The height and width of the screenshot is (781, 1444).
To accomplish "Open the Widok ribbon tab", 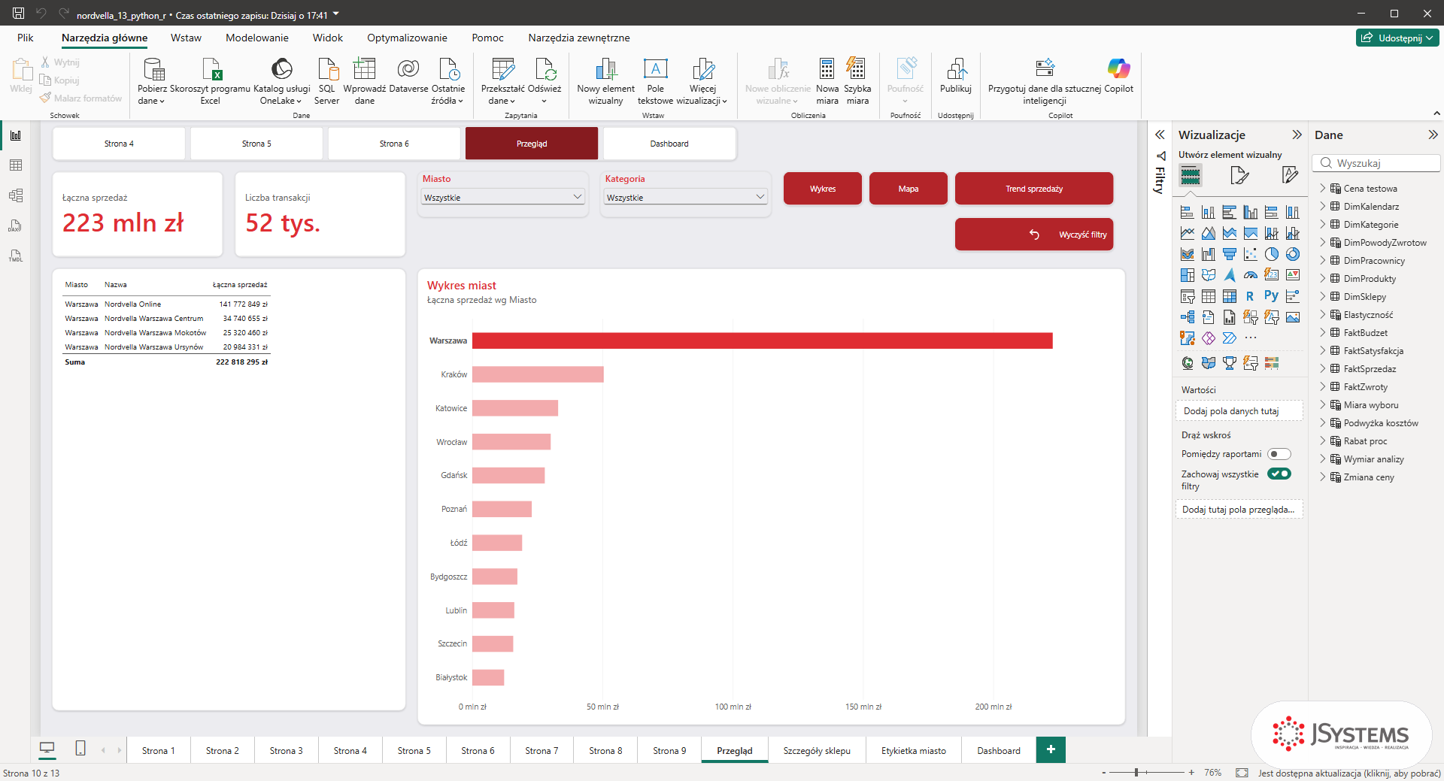I will pos(328,38).
